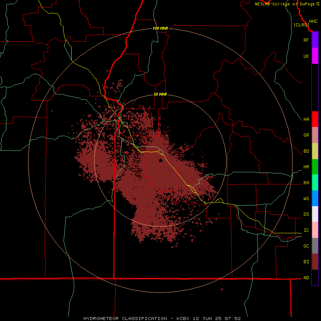Screen dimensions: 321x321
Task: Click the HHC product label
Action: click(x=314, y=21)
